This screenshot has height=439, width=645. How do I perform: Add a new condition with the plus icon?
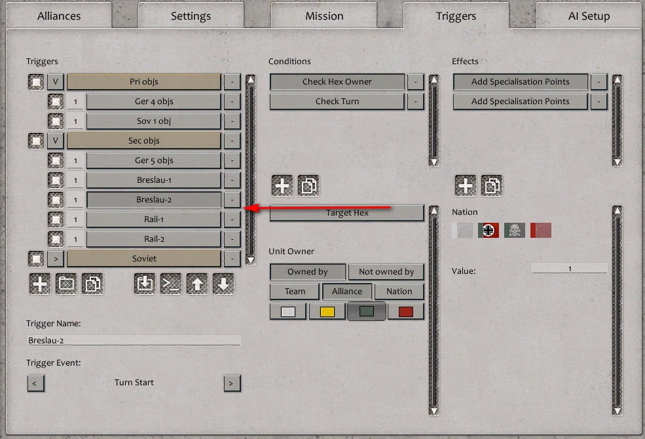282,185
